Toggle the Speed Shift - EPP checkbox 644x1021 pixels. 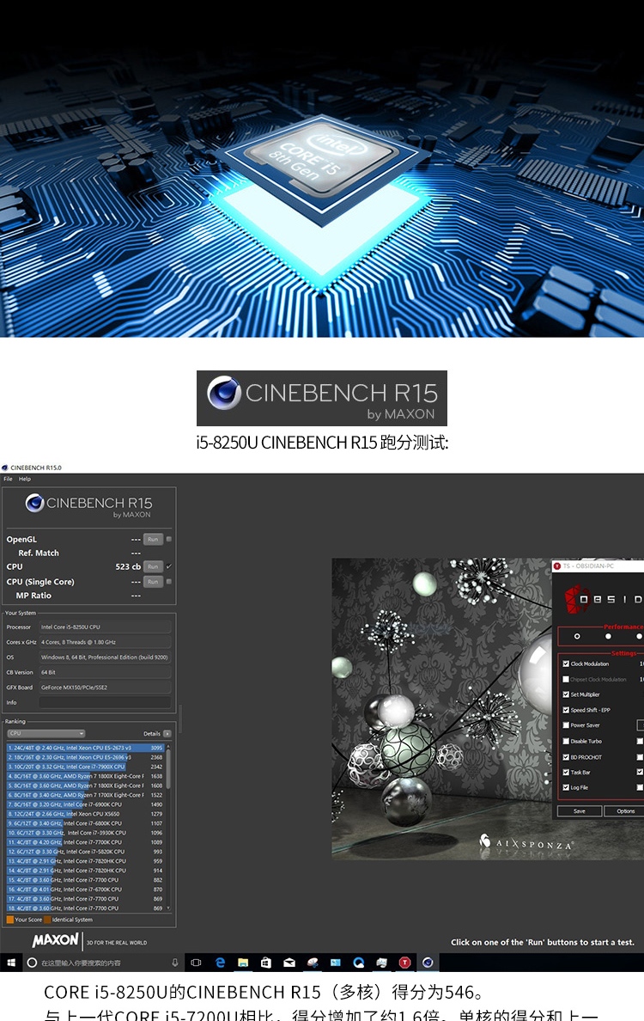pyautogui.click(x=566, y=710)
